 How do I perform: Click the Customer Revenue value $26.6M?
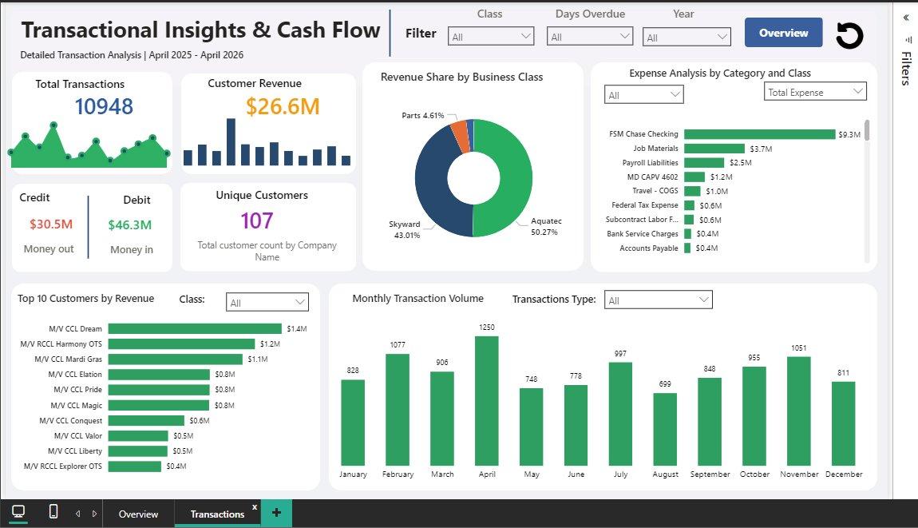[x=283, y=107]
